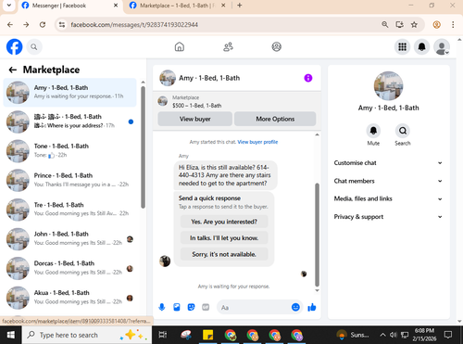Image resolution: width=463 pixels, height=344 pixels.
Task: Search within the Amy conversation
Action: (403, 131)
